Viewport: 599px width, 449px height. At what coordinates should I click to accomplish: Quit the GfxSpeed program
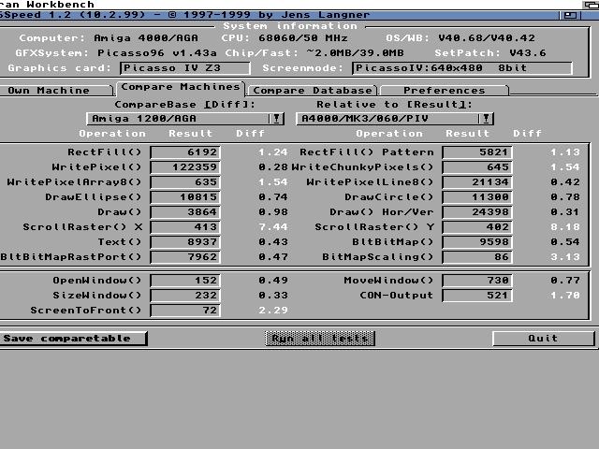543,339
